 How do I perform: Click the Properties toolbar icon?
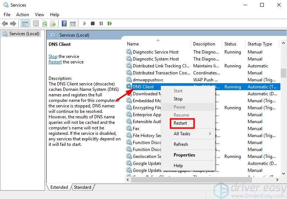(x=36, y=23)
